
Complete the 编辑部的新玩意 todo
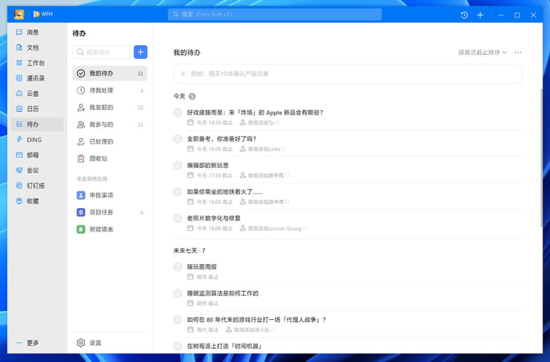tap(178, 165)
